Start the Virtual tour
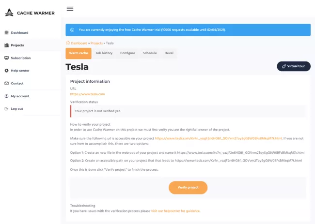The image size is (315, 224). tap(294, 66)
